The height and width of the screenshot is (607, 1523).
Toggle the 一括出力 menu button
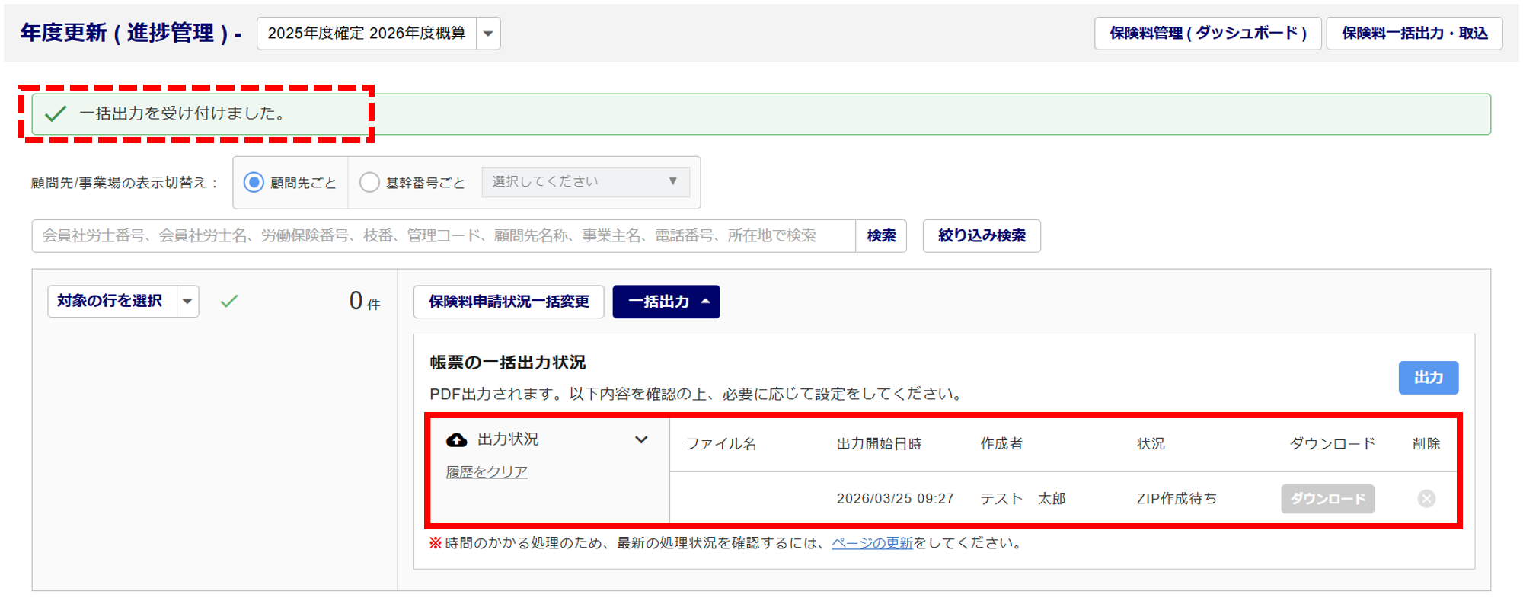tap(666, 302)
